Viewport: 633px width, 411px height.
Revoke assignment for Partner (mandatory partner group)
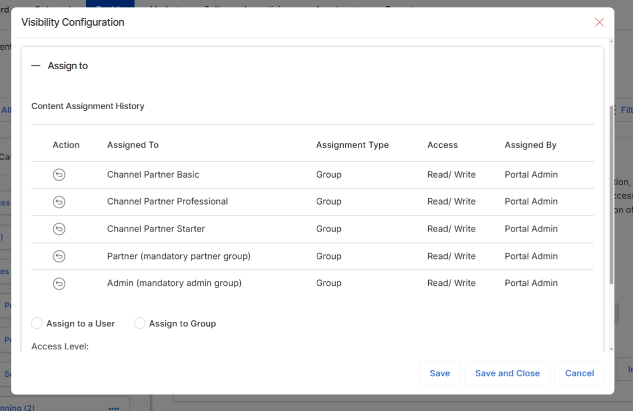click(59, 256)
